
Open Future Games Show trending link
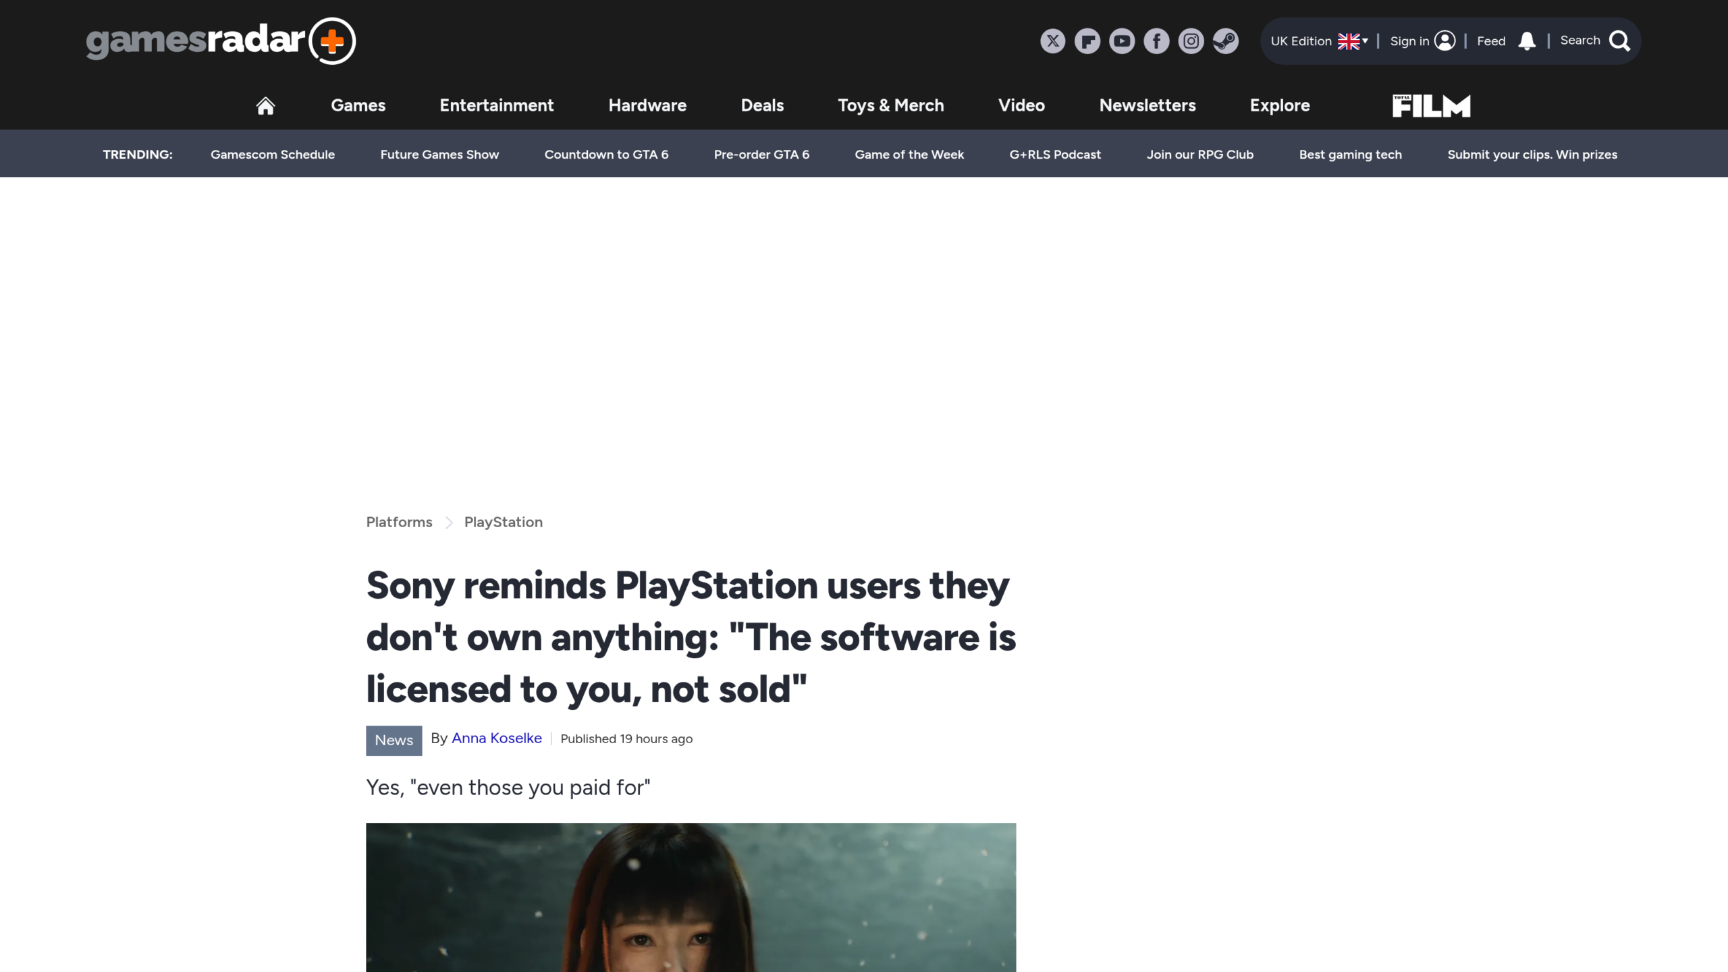(x=439, y=155)
